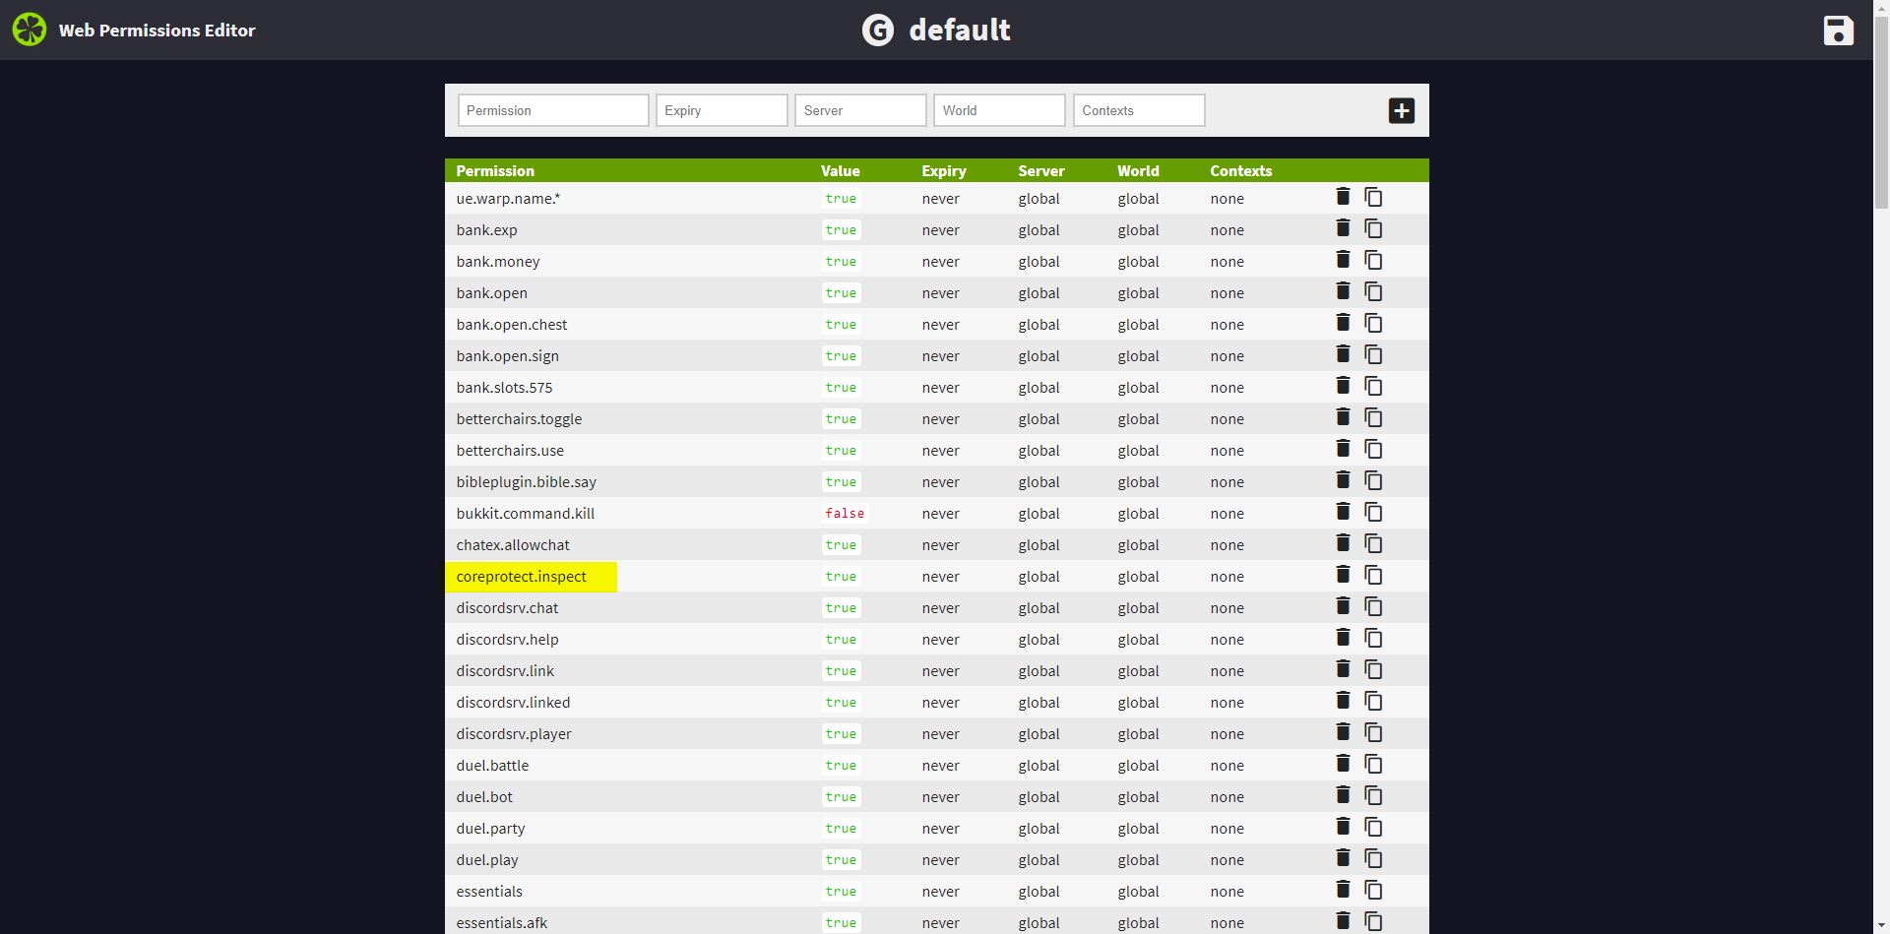Screen dimensions: 1890x934
Task: Click the Contexts input field
Action: pos(1139,110)
